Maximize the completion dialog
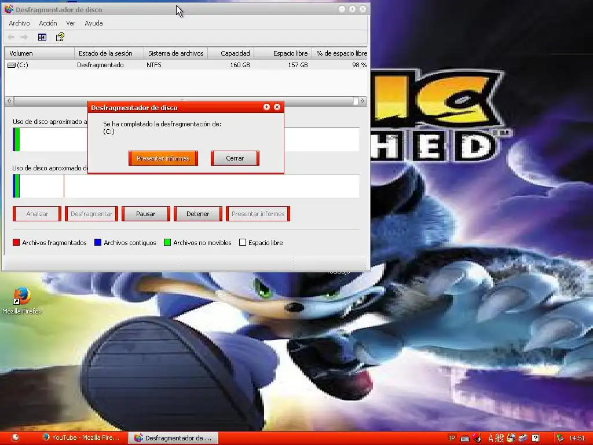 pos(266,107)
